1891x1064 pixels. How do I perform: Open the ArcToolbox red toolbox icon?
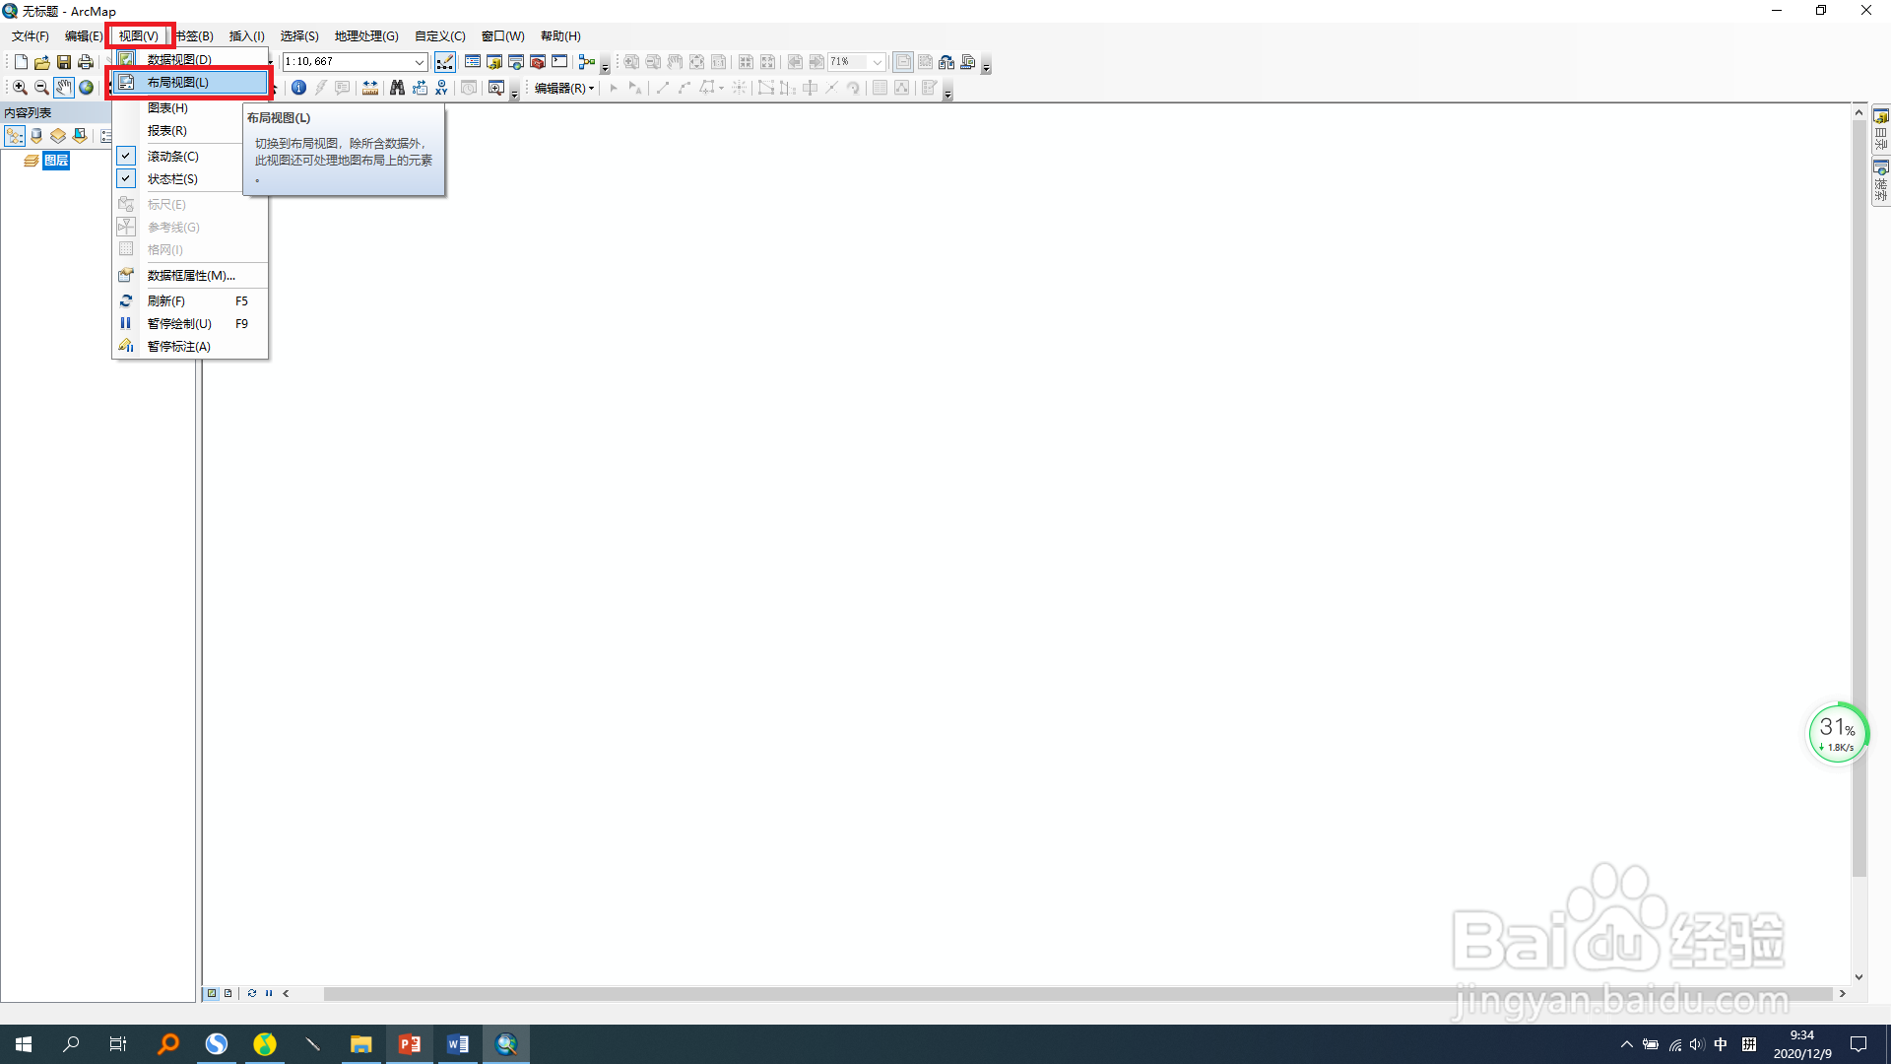click(x=538, y=62)
